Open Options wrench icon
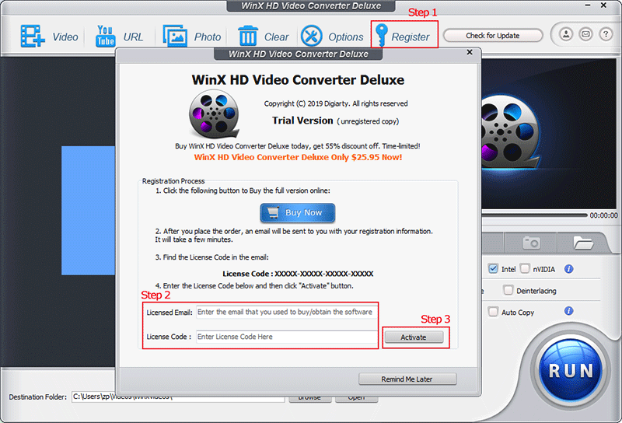 point(312,36)
